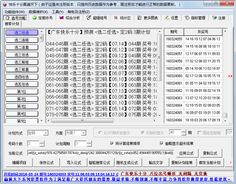The height and width of the screenshot is (184, 236).
Task: Click the draw table vertical scrollbar thumb
Action: point(225,115)
